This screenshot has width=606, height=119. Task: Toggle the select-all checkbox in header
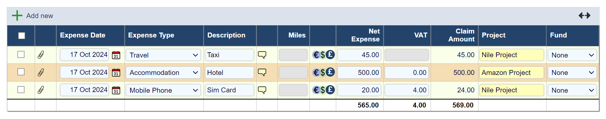point(21,36)
